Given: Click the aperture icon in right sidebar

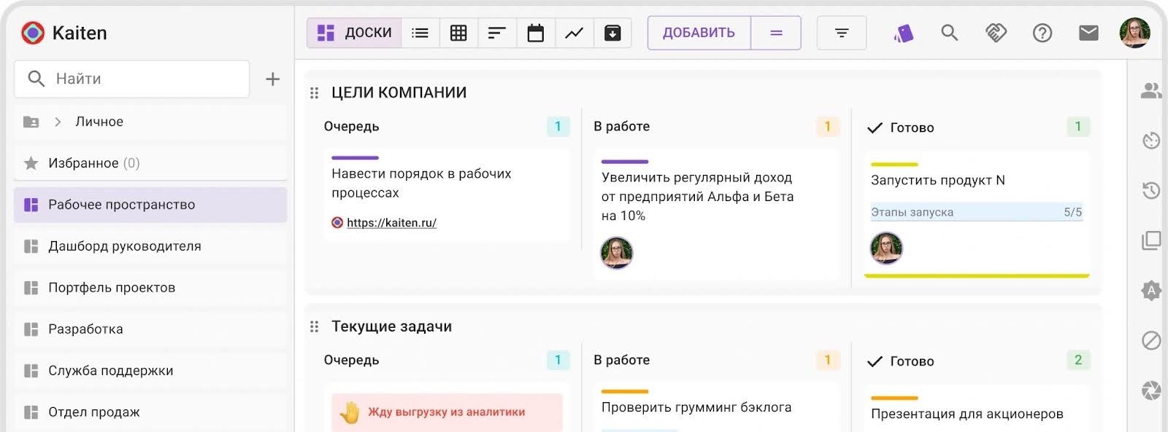Looking at the screenshot, I should [x=1151, y=390].
